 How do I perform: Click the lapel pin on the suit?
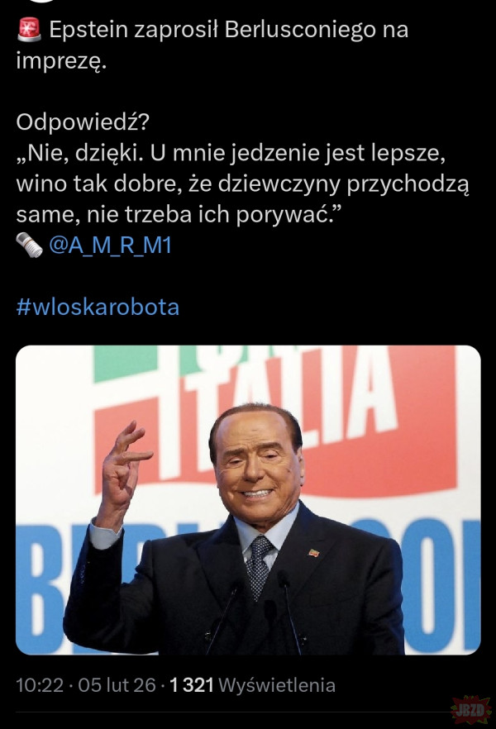tap(314, 552)
